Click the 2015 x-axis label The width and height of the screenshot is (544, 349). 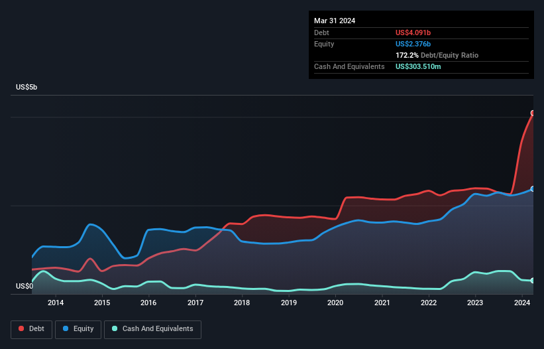click(102, 303)
